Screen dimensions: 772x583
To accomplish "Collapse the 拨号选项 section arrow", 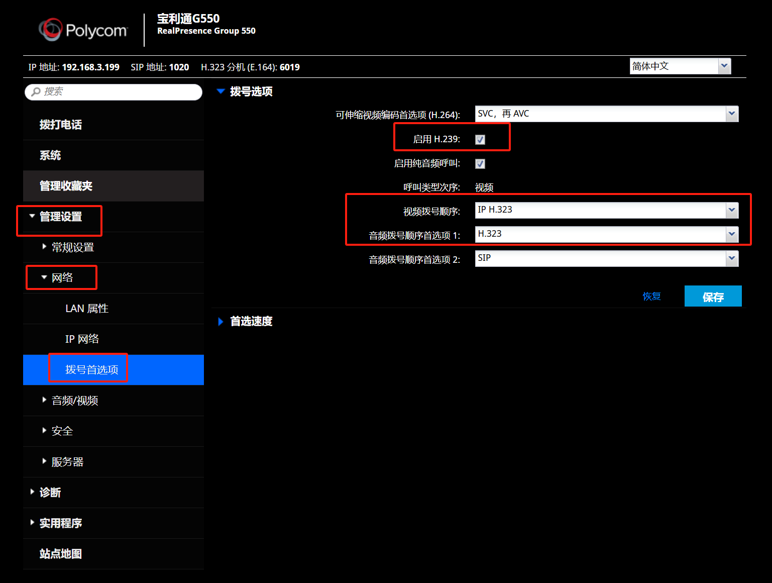I will pyautogui.click(x=220, y=91).
